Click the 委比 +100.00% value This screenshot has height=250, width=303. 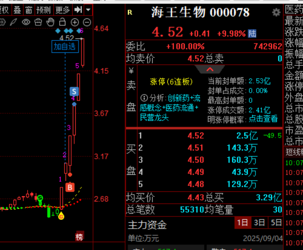click(185, 47)
